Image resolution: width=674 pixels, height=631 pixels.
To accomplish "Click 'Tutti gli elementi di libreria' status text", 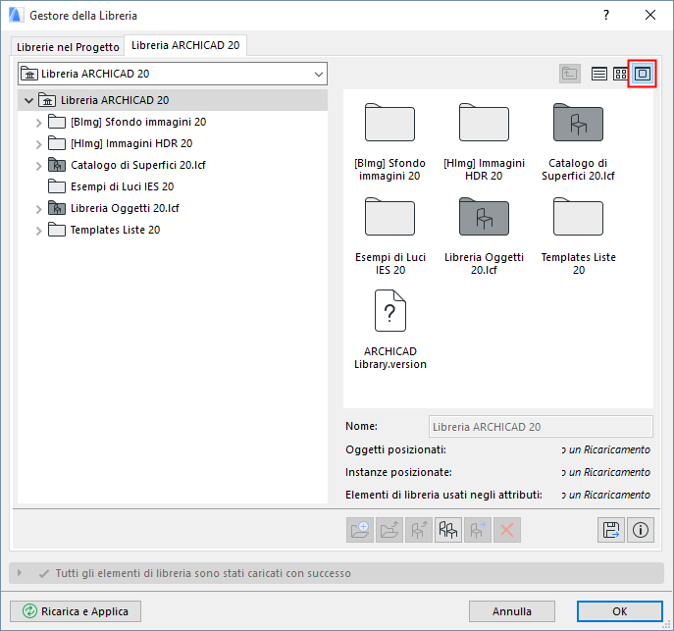I will tap(203, 573).
